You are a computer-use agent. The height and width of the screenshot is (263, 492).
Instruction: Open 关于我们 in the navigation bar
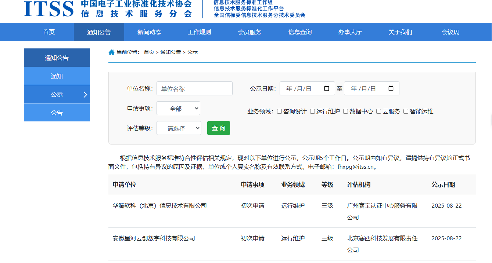(x=400, y=32)
